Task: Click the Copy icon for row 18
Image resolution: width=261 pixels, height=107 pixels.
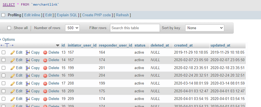Action: (28, 91)
